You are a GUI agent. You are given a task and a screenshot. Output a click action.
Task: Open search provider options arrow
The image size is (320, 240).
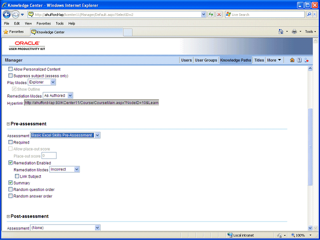pyautogui.click(x=315, y=14)
